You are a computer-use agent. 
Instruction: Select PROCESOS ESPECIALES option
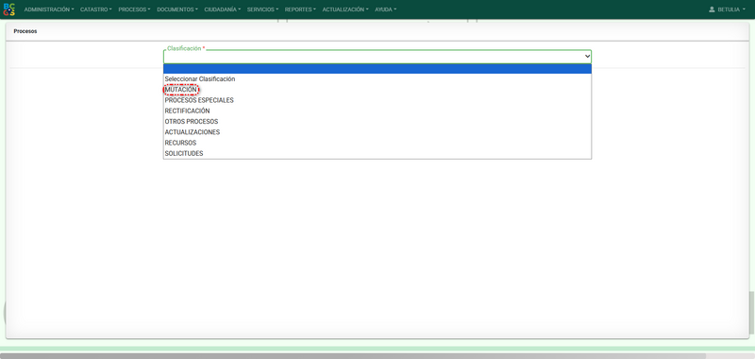coord(377,100)
